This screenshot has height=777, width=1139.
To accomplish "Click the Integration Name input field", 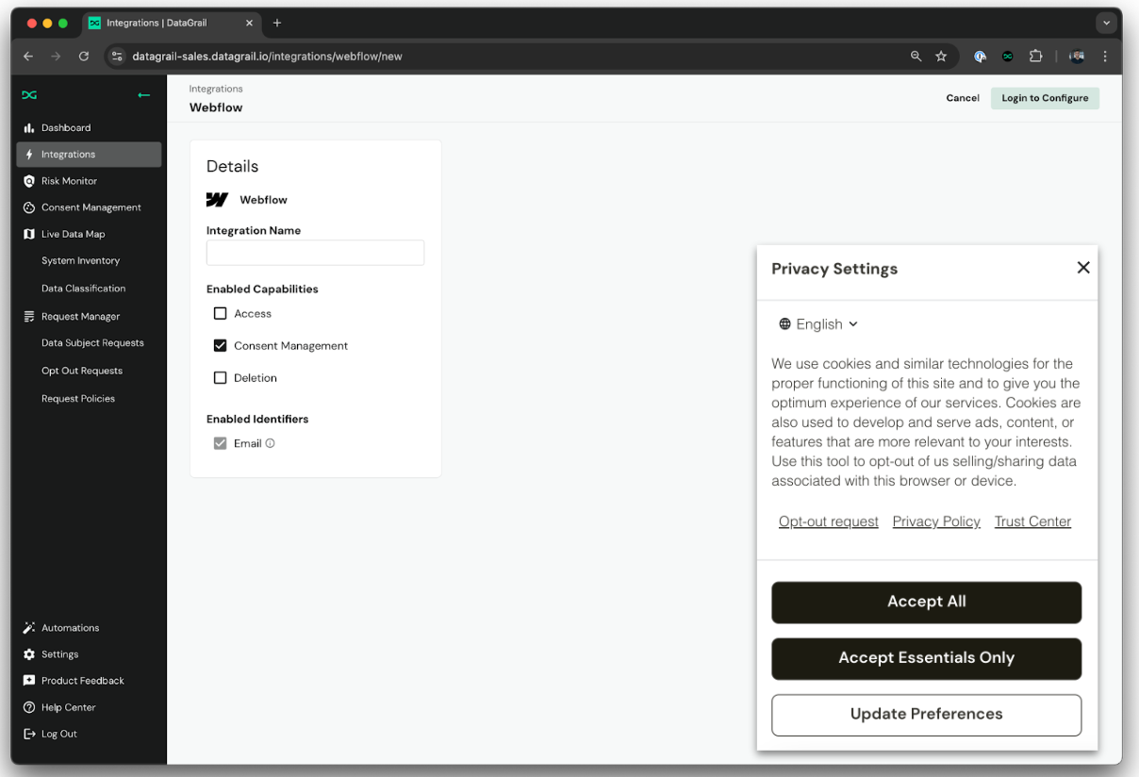I will [315, 253].
